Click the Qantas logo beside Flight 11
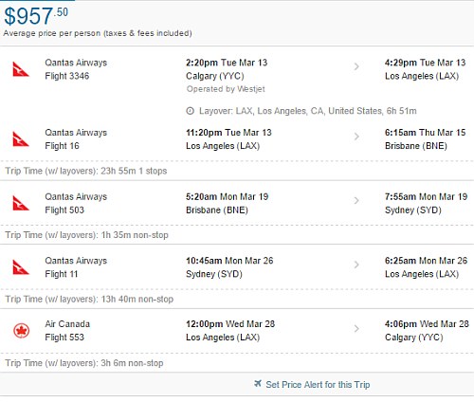474x402 pixels. [21, 267]
